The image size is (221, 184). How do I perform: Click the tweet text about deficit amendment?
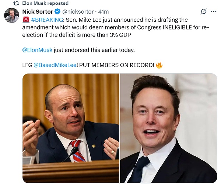point(116,27)
